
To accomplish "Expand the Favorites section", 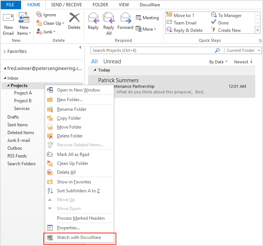I will [x=5, y=51].
